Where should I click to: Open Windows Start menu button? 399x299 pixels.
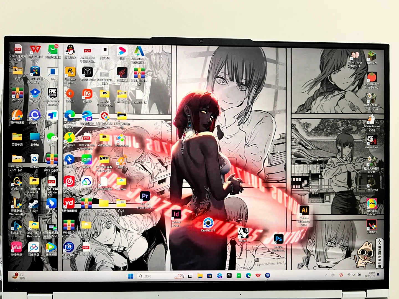point(131,276)
